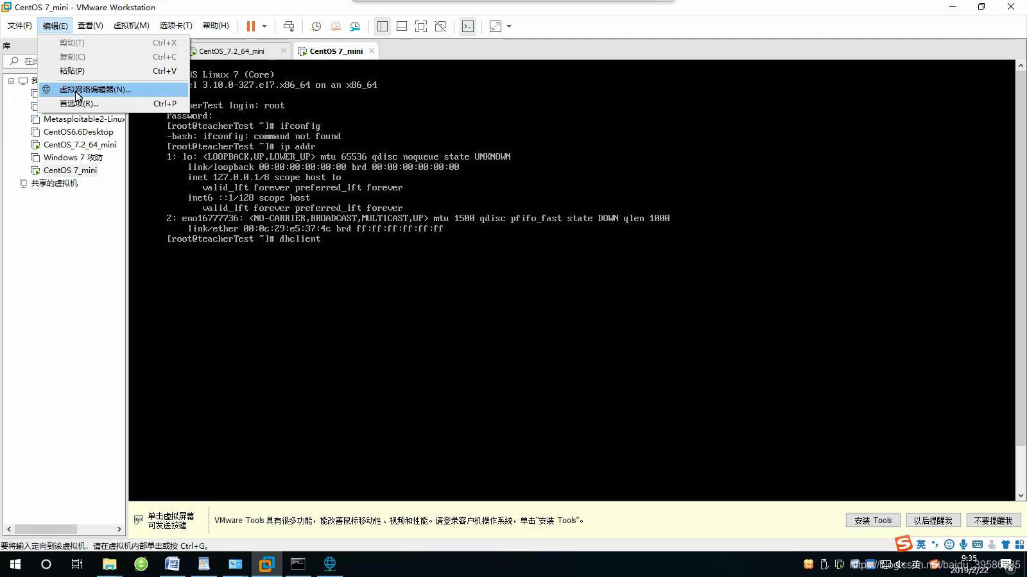
Task: Click the Sogou emoji smiley icon
Action: pos(949,544)
